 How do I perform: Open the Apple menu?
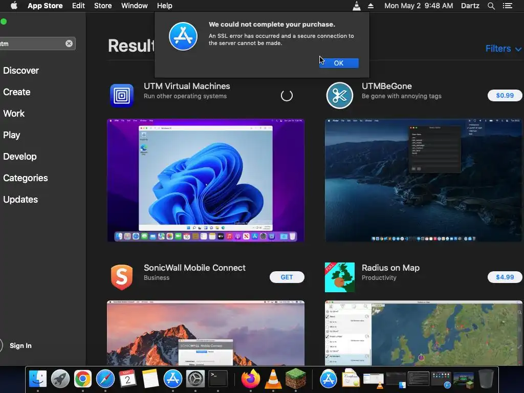tap(14, 6)
